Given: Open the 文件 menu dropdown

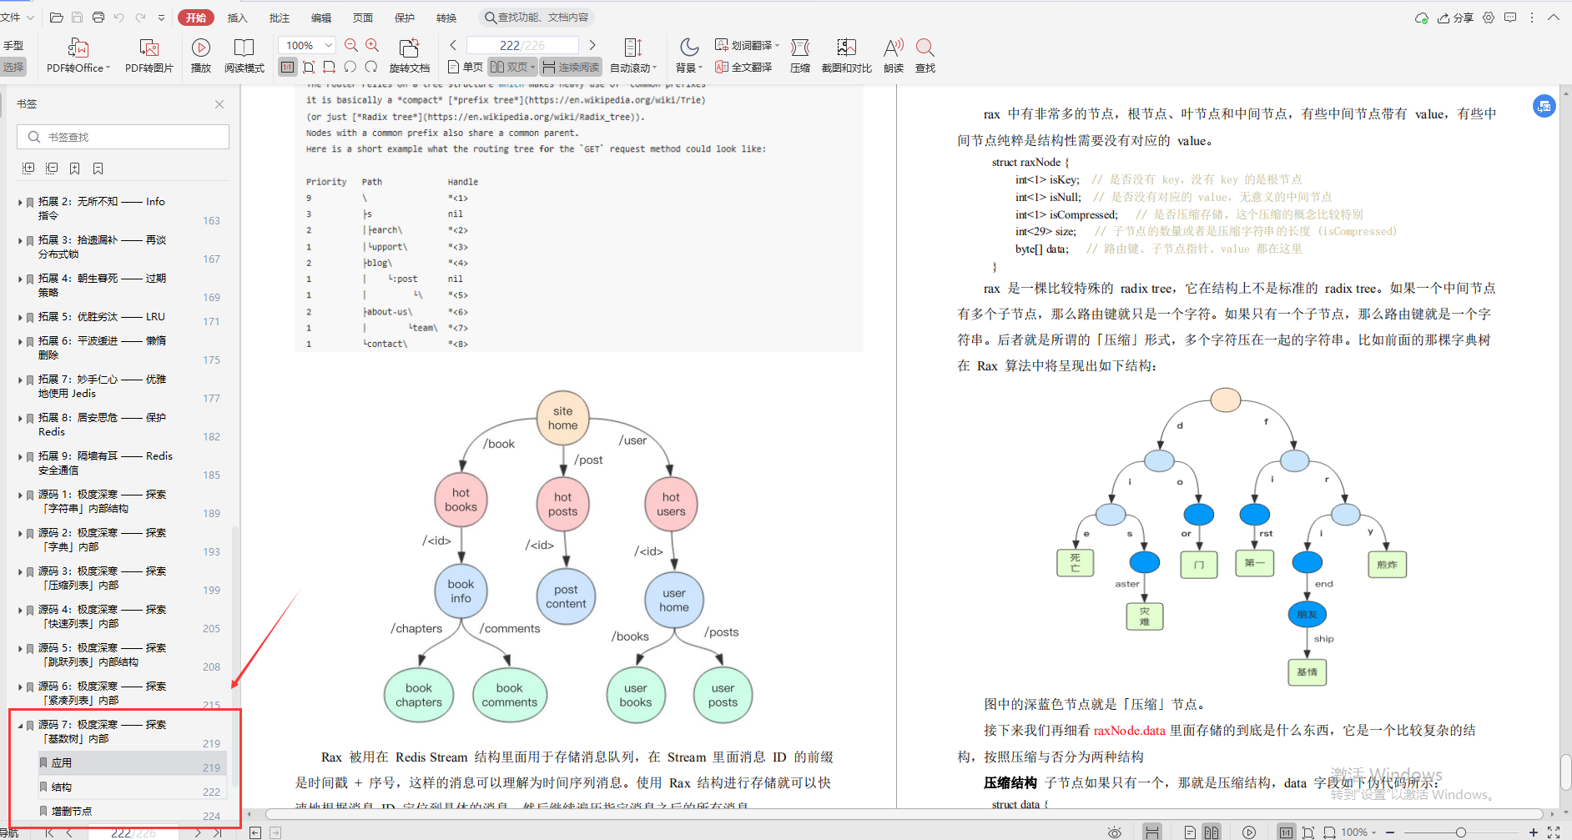Looking at the screenshot, I should point(17,18).
